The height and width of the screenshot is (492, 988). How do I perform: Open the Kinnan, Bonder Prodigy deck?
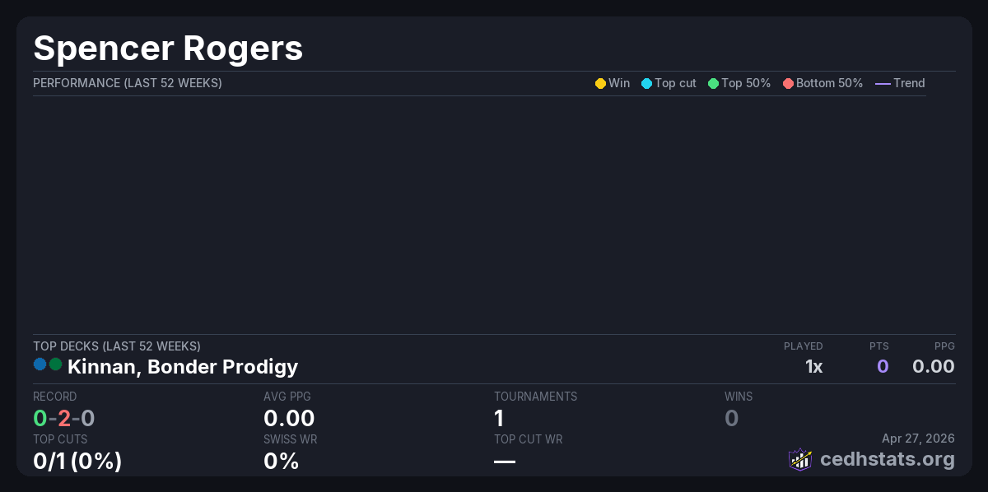point(183,366)
